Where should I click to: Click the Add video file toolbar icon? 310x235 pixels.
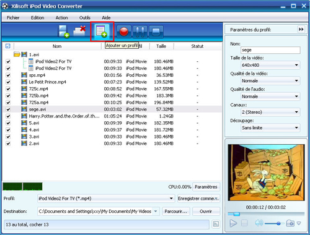pyautogui.click(x=64, y=32)
